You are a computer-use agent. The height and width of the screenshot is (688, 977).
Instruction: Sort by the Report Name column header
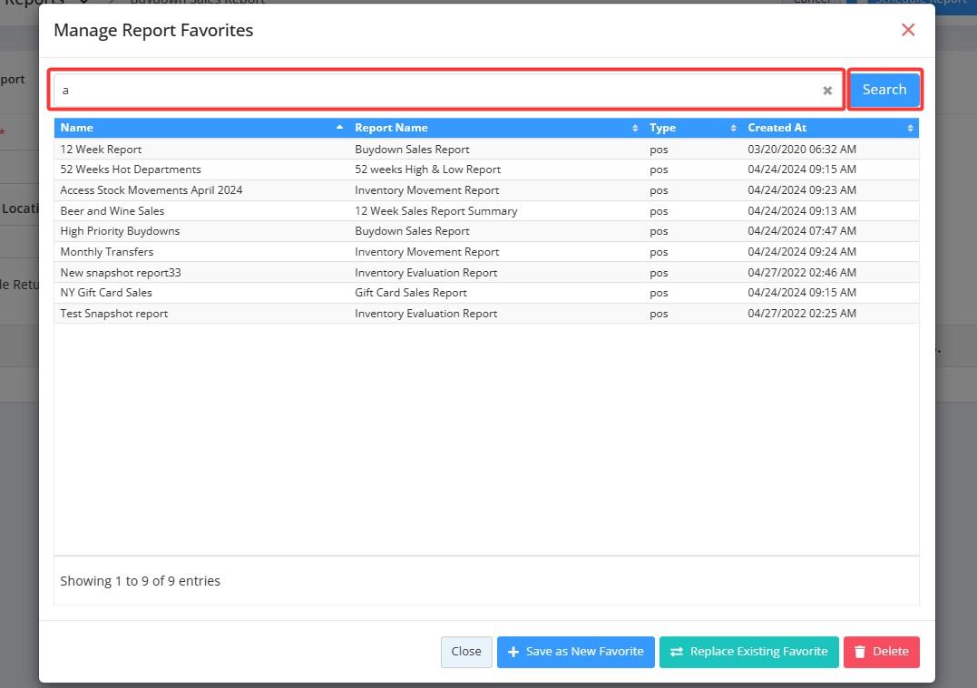495,128
